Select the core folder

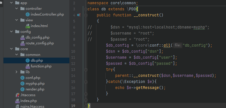(x=24, y=49)
